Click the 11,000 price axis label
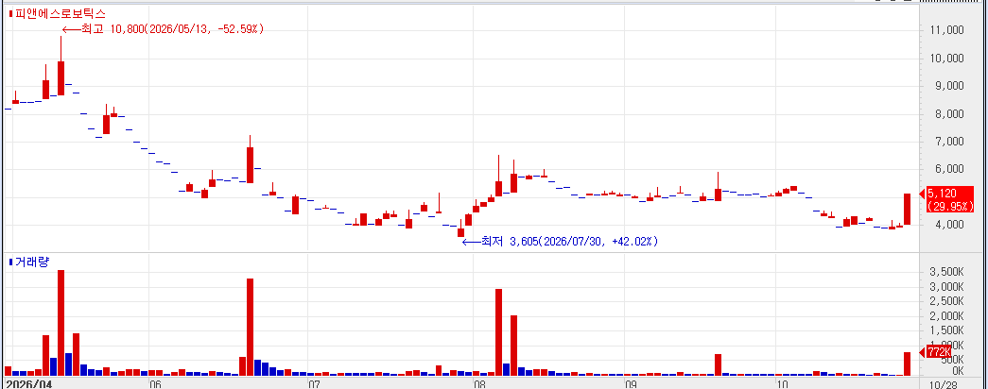 pos(946,29)
